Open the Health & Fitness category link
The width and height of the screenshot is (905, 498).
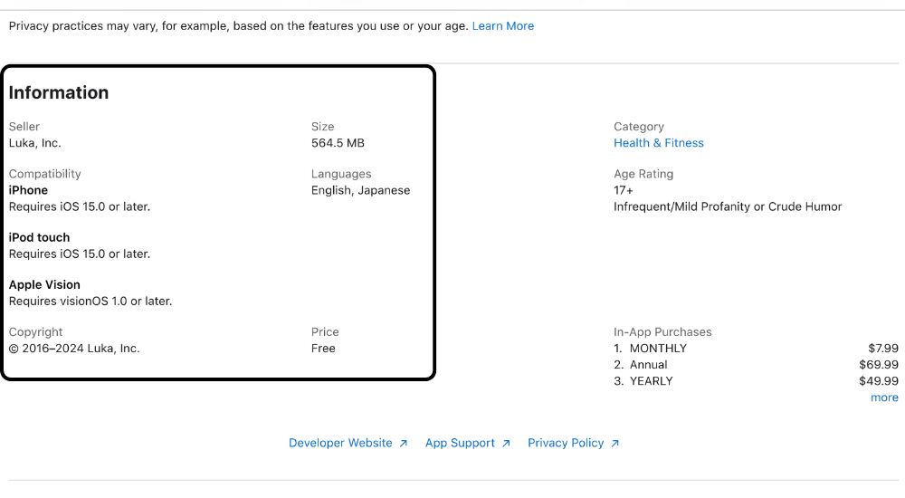658,143
